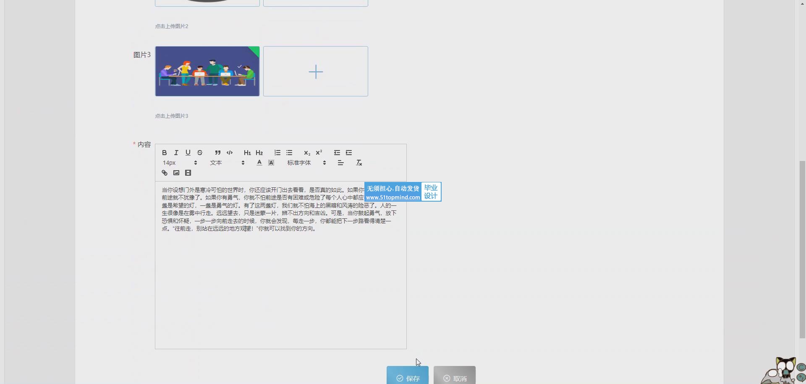Apply strikethrough formatting
The height and width of the screenshot is (384, 806).
(200, 153)
